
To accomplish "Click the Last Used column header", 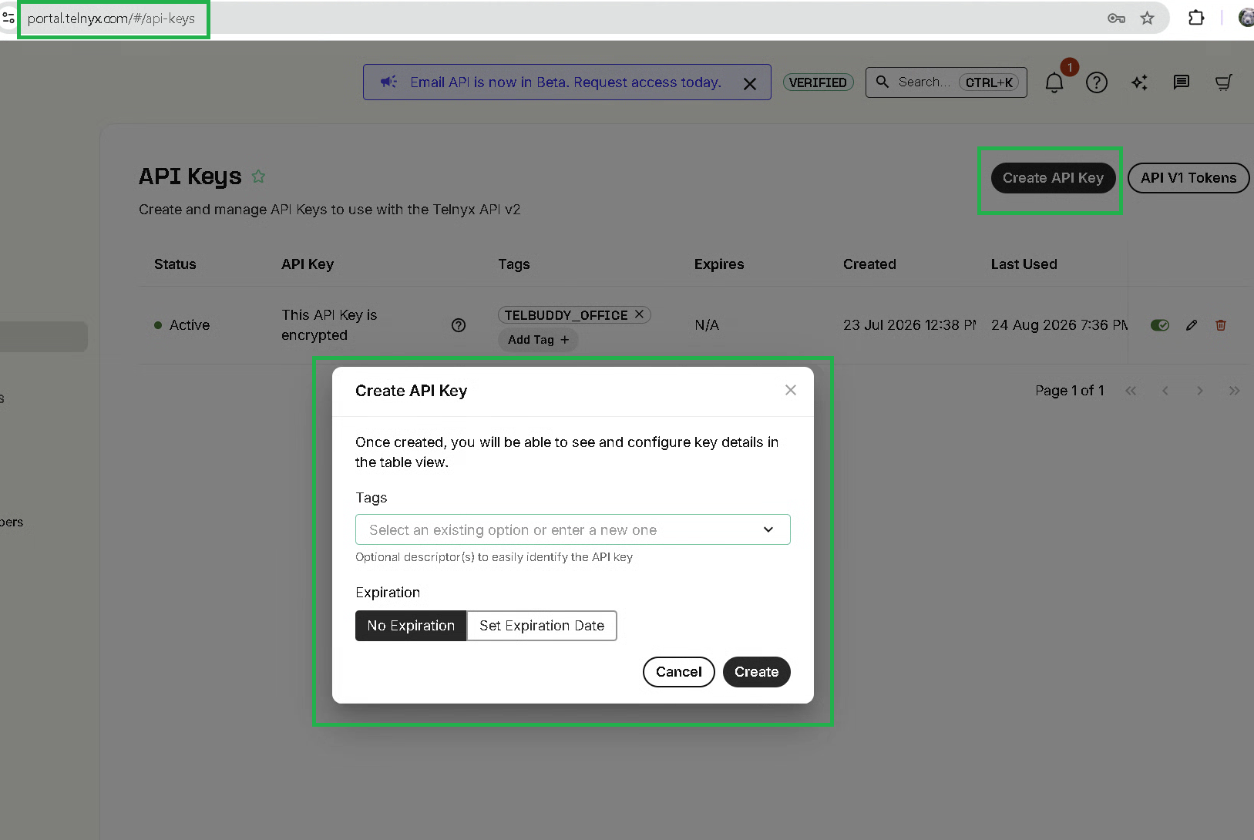I will coord(1024,264).
